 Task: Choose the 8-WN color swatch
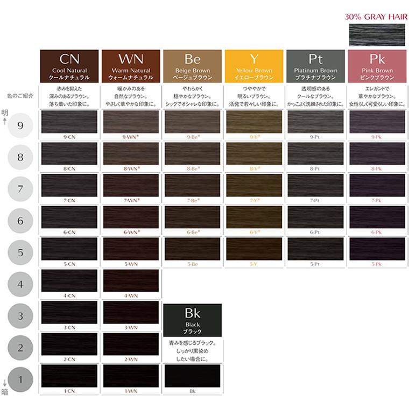(x=131, y=153)
